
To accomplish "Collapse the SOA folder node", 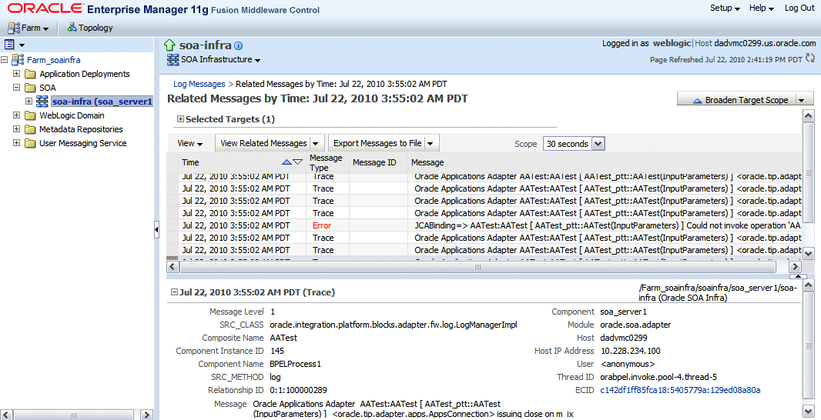I will (x=17, y=88).
